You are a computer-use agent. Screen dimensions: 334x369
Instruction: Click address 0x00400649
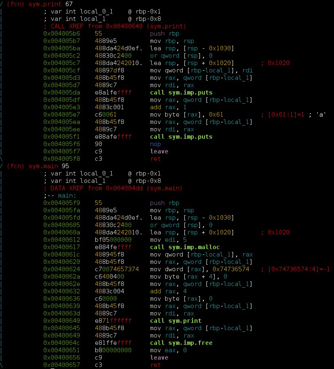point(62,335)
